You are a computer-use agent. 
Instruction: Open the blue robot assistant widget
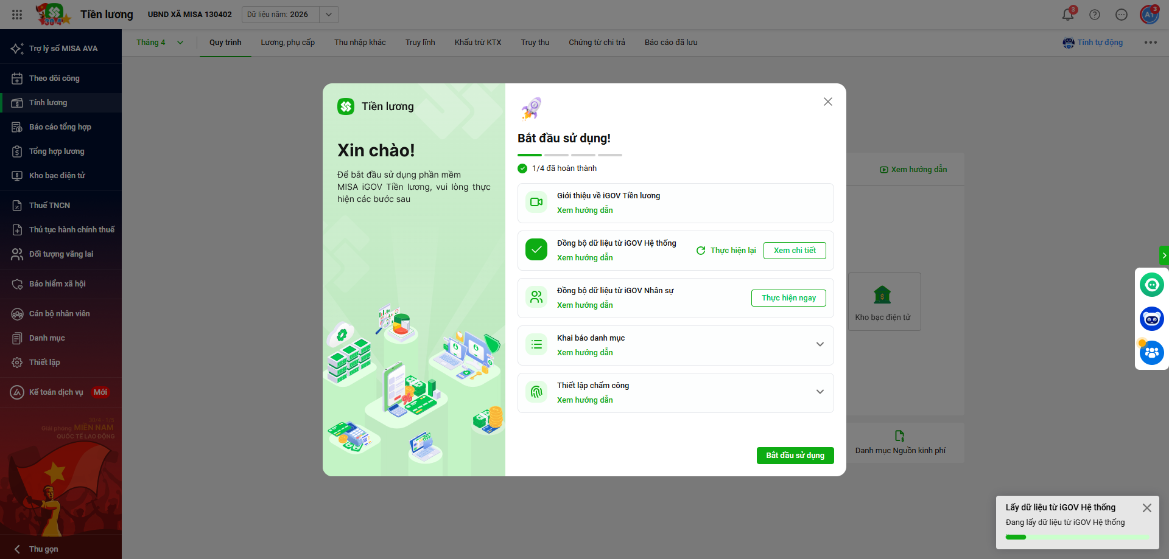1152,319
